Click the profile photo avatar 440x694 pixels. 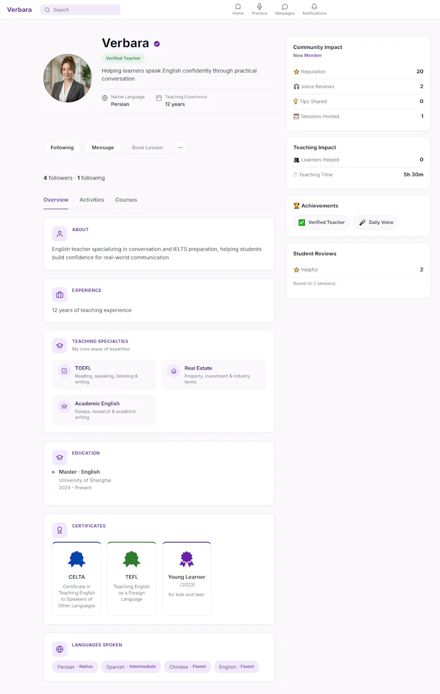coord(68,78)
